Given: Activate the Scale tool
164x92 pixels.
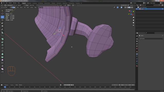Looking at the screenshot, I should pyautogui.click(x=2, y=23).
